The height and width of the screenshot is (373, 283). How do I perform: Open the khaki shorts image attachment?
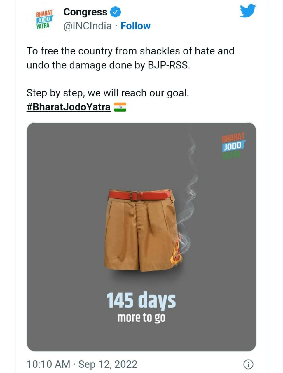(141, 237)
